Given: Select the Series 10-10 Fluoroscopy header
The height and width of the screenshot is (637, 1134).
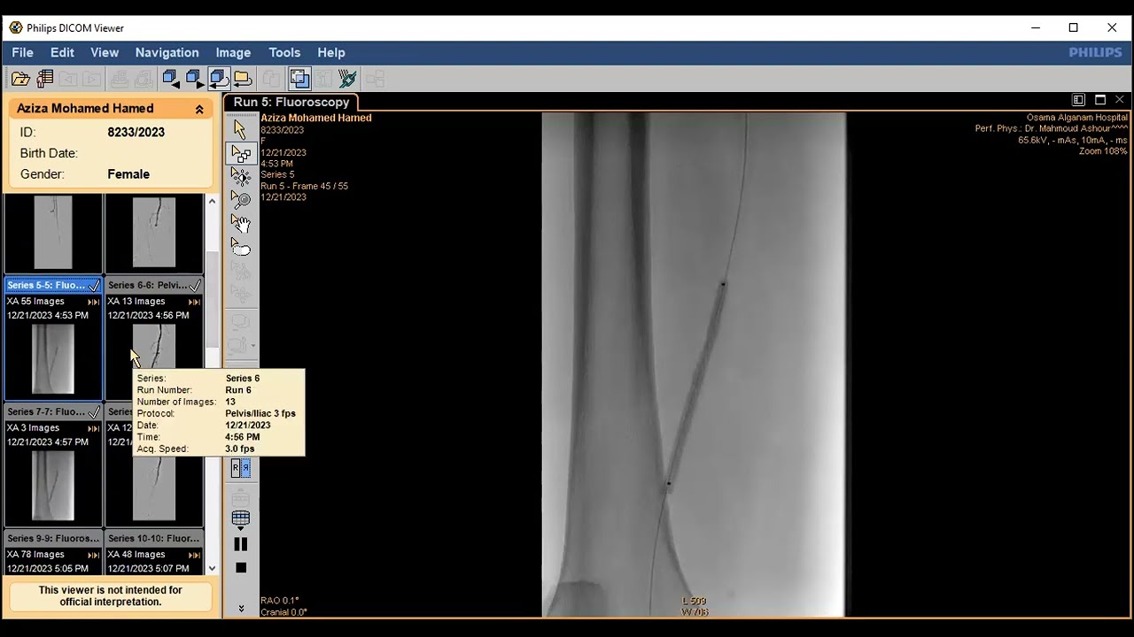Looking at the screenshot, I should [x=154, y=538].
